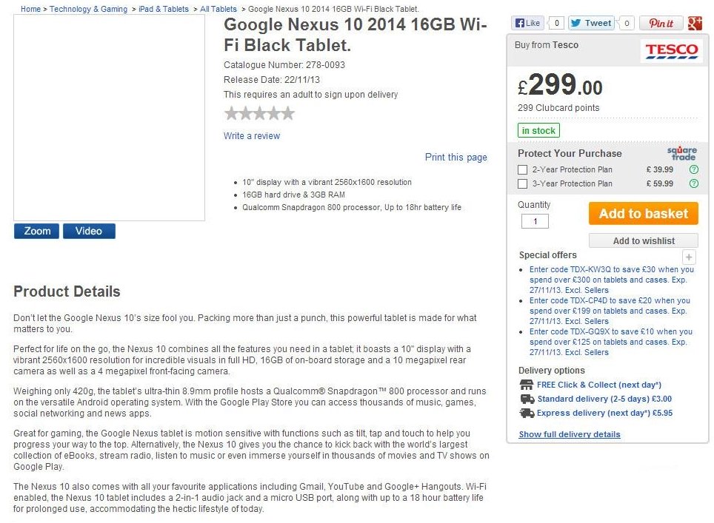Click the Click & Collect store icon
This screenshot has height=523, width=714.
pos(527,385)
